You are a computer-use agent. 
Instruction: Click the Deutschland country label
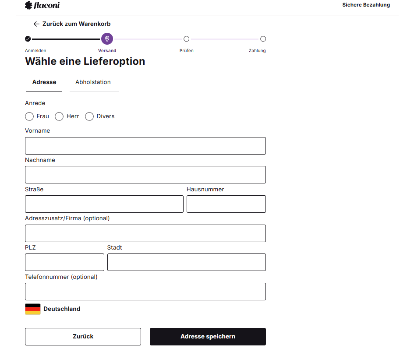(62, 309)
